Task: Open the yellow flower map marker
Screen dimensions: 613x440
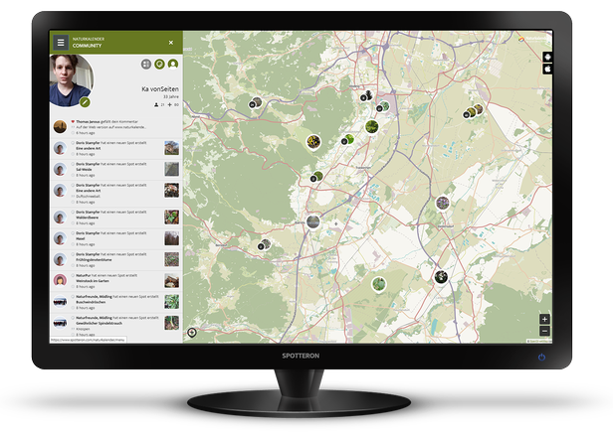Action: 313,142
